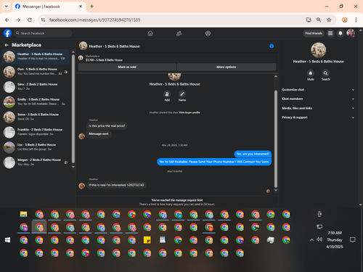363x272 pixels.
Task: Expand the Chat members section
Action: (x=318, y=99)
